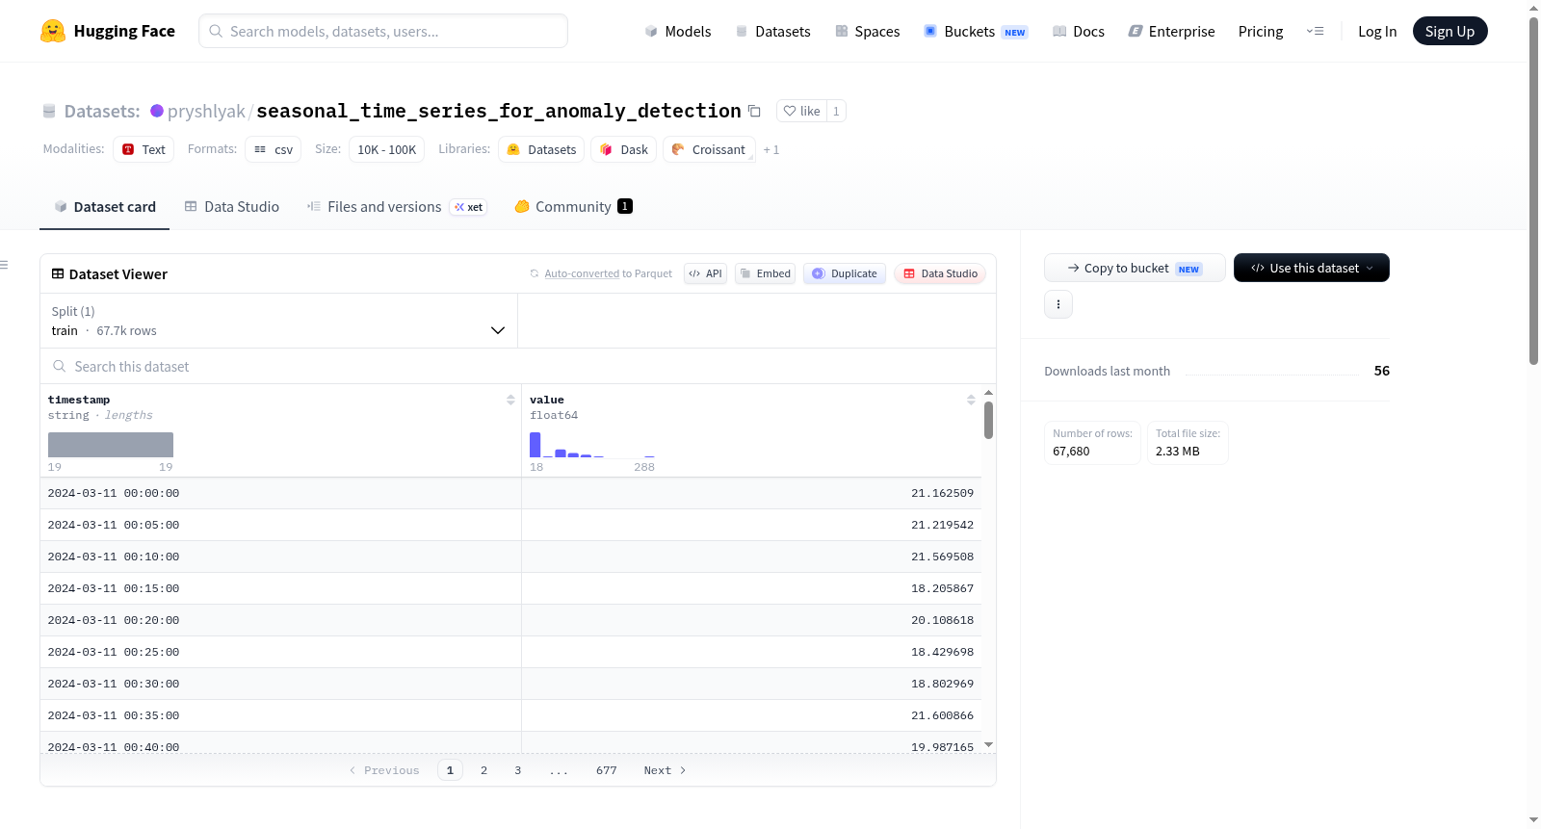Screen dimensions: 1541x829
Task: Open the Pricing page
Action: 1261,31
